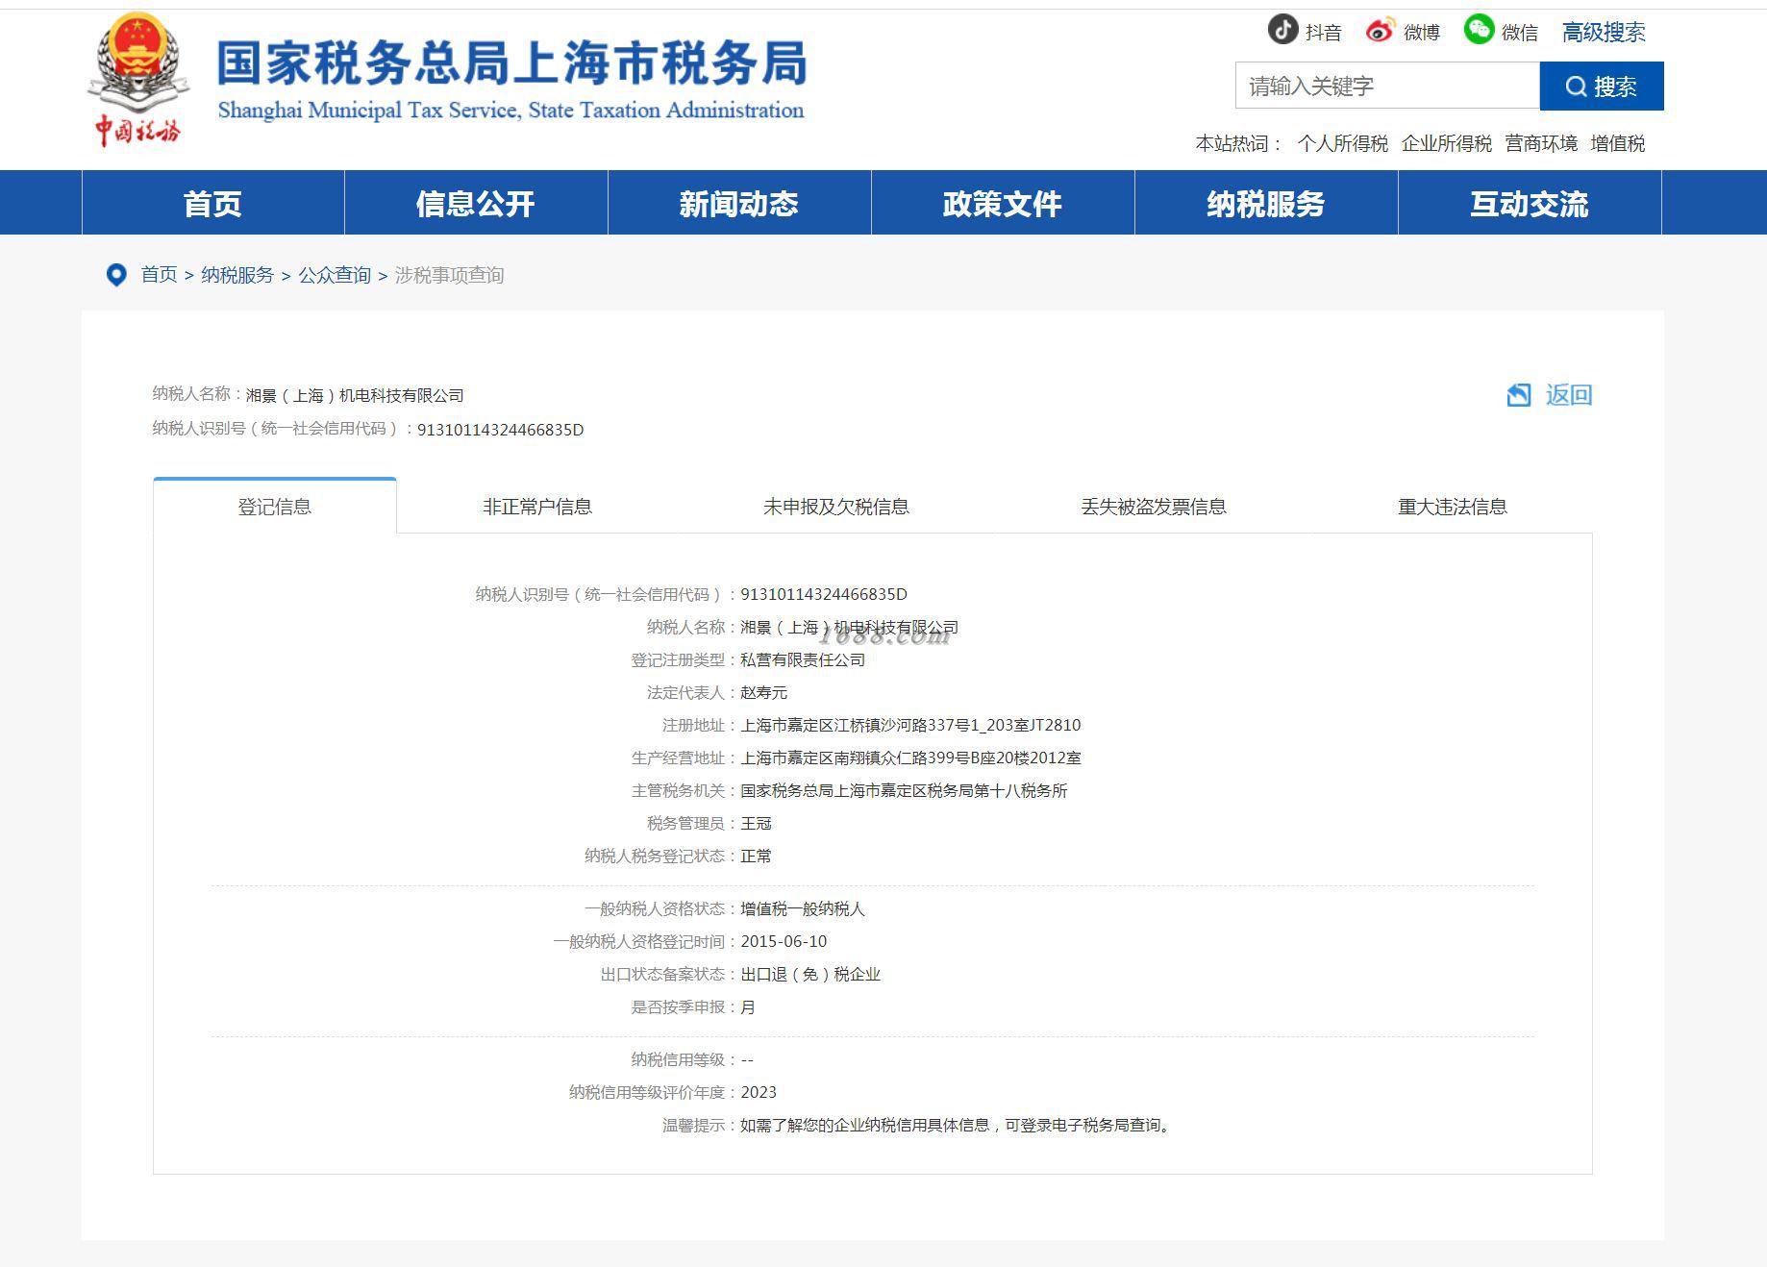This screenshot has width=1767, height=1267.
Task: Click registration status value 正常
Action: pyautogui.click(x=756, y=856)
